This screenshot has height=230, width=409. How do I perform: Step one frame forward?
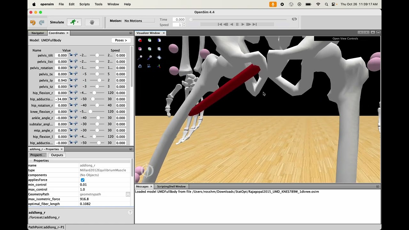click(x=249, y=24)
